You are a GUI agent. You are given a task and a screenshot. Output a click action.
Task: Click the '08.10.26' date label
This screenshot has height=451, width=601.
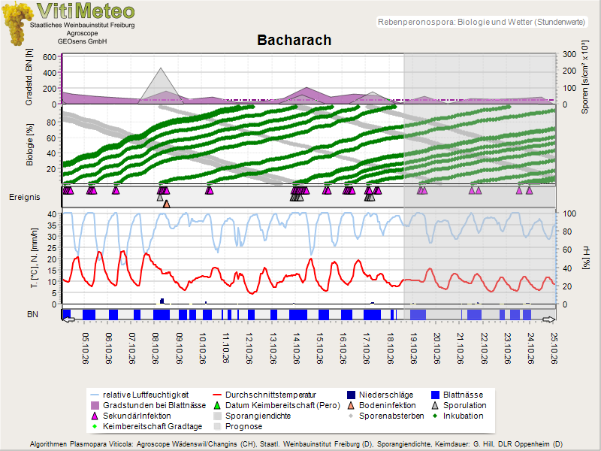(x=156, y=348)
